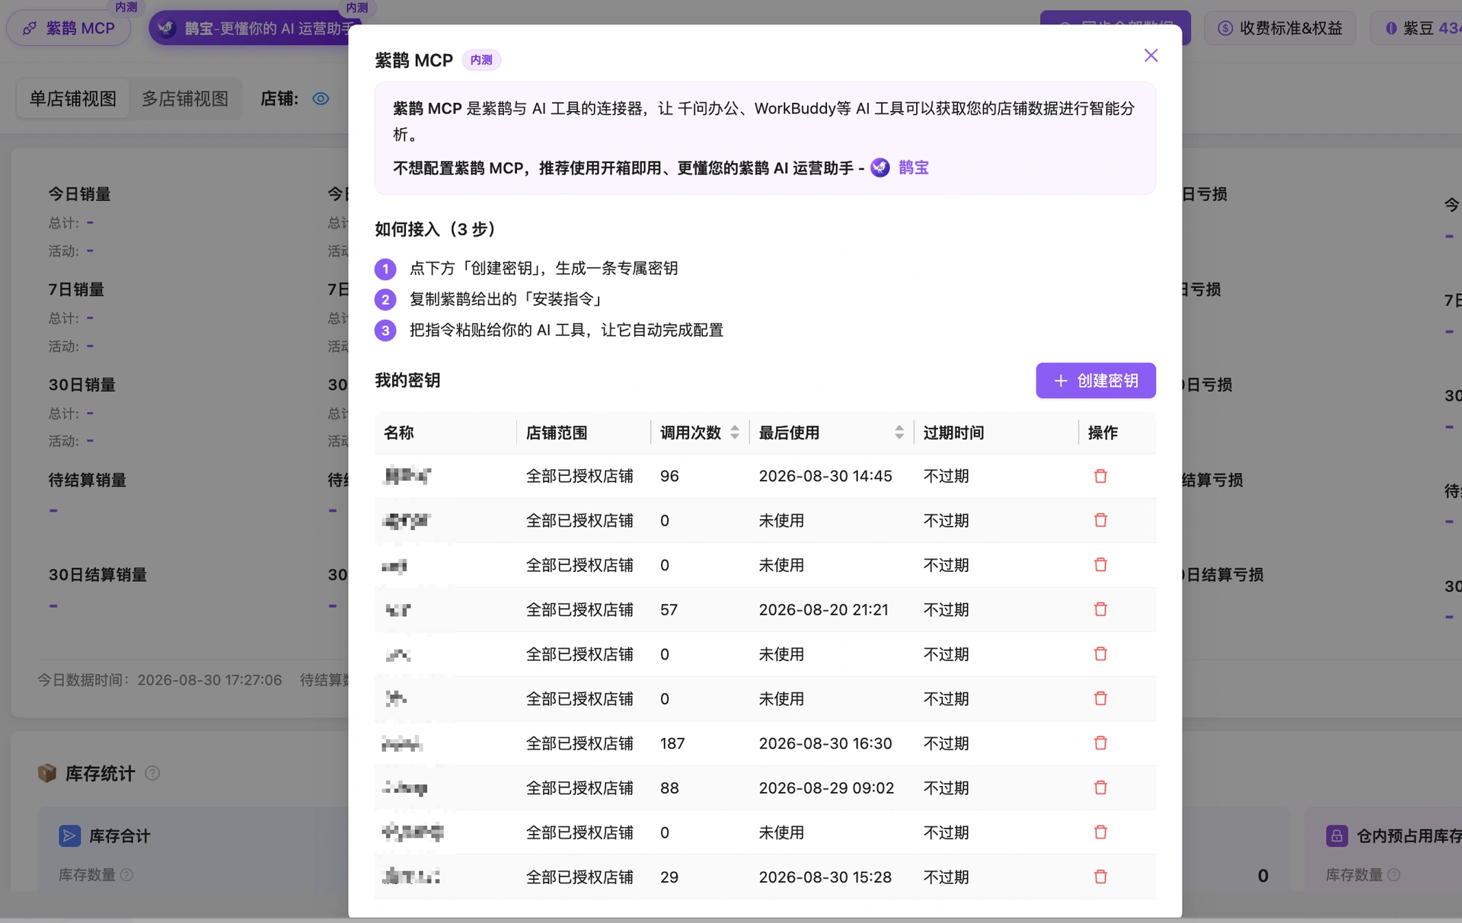Screen dimensions: 1462x923
Task: Click the 内测 badge in dialog title
Action: [x=481, y=60]
